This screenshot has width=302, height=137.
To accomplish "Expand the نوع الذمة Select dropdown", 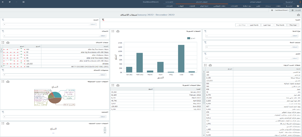I will tap(252, 36).
